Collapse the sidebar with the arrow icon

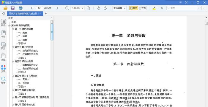point(4,14)
